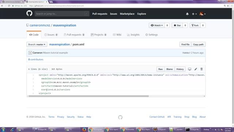
Task: Click line number 1 of pom.xml
Action: point(33,75)
